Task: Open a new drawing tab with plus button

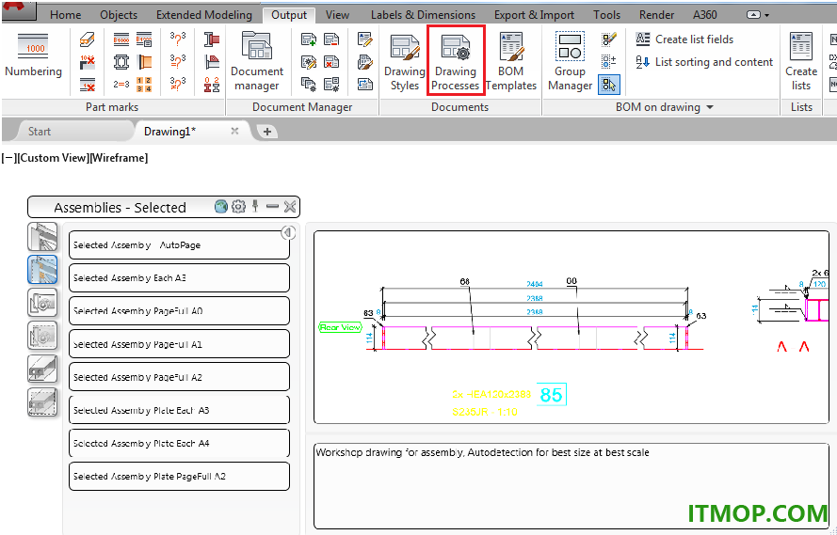Action: click(267, 132)
